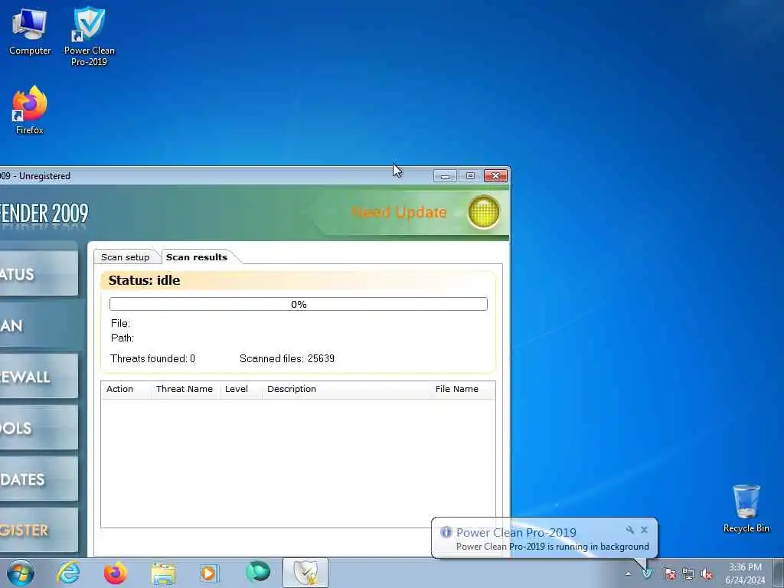This screenshot has width=784, height=588.
Task: Open the Computer desktop icon
Action: [x=30, y=31]
